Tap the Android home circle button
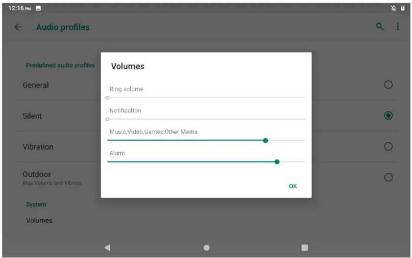412x258 pixels. [x=207, y=247]
